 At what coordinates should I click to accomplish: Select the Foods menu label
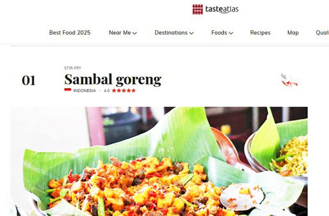[219, 33]
